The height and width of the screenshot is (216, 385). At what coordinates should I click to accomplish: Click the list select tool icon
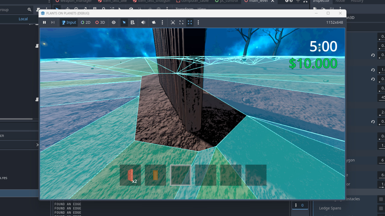coord(133,22)
